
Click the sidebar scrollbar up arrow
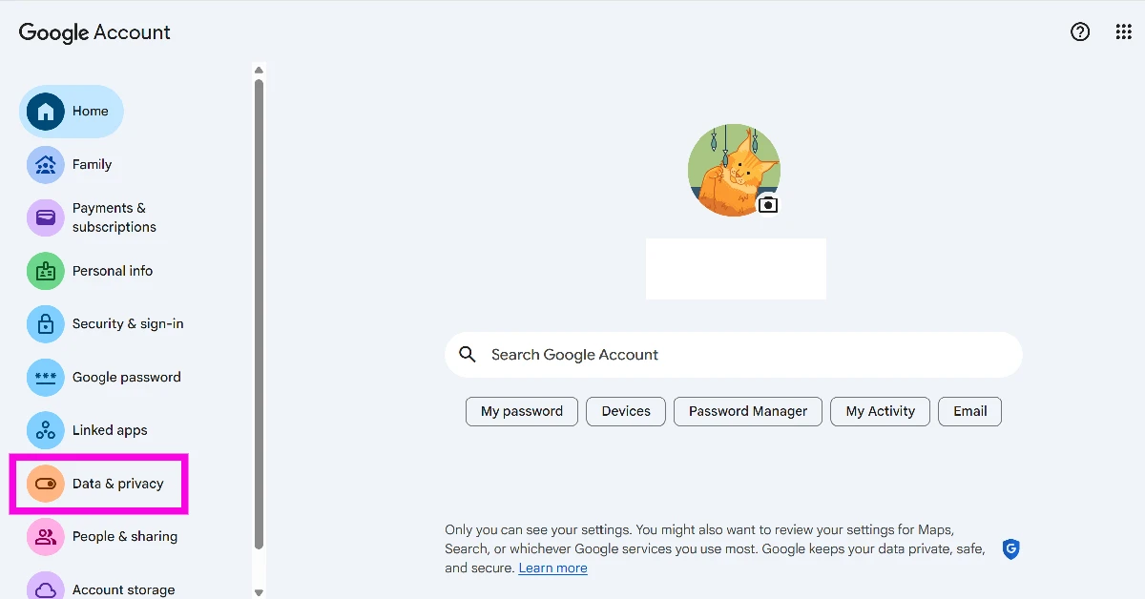260,70
